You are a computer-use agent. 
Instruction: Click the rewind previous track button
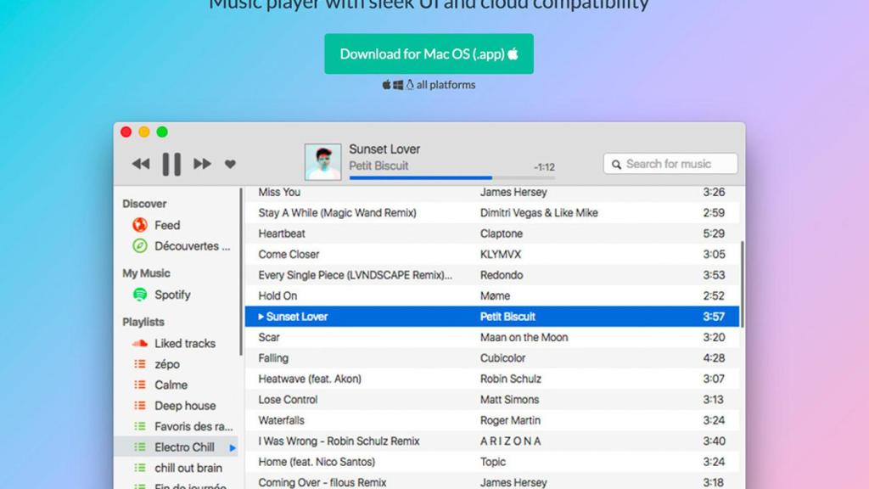[x=141, y=164]
